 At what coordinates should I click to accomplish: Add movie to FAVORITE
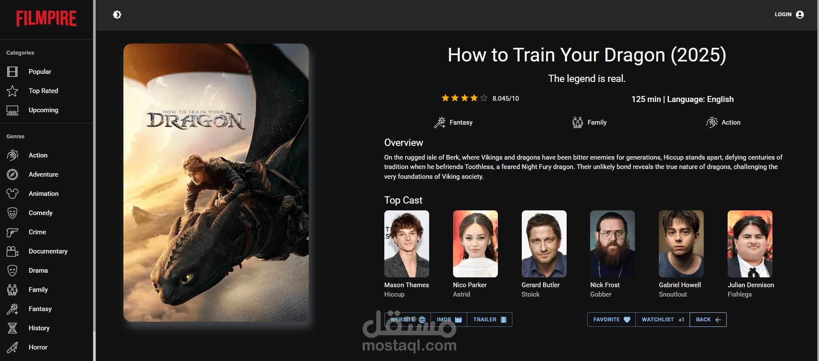[x=611, y=320]
